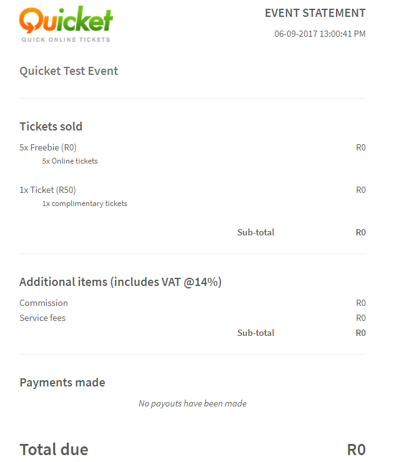The width and height of the screenshot is (394, 462).
Task: Click the Quicket logo
Action: pyautogui.click(x=66, y=21)
